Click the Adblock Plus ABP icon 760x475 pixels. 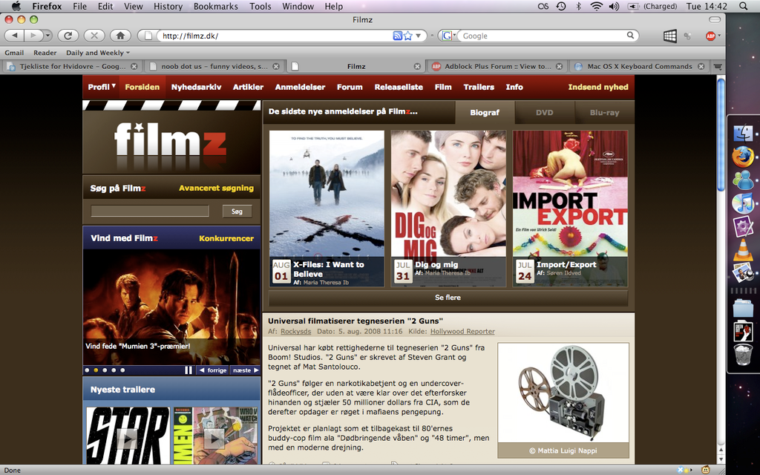pos(710,36)
